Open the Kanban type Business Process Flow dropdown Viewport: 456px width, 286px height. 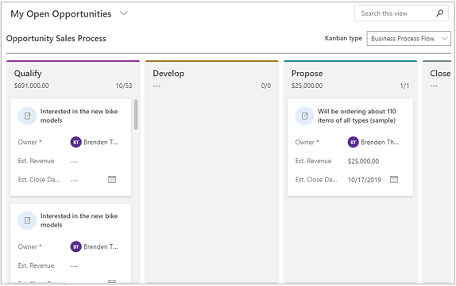click(408, 39)
